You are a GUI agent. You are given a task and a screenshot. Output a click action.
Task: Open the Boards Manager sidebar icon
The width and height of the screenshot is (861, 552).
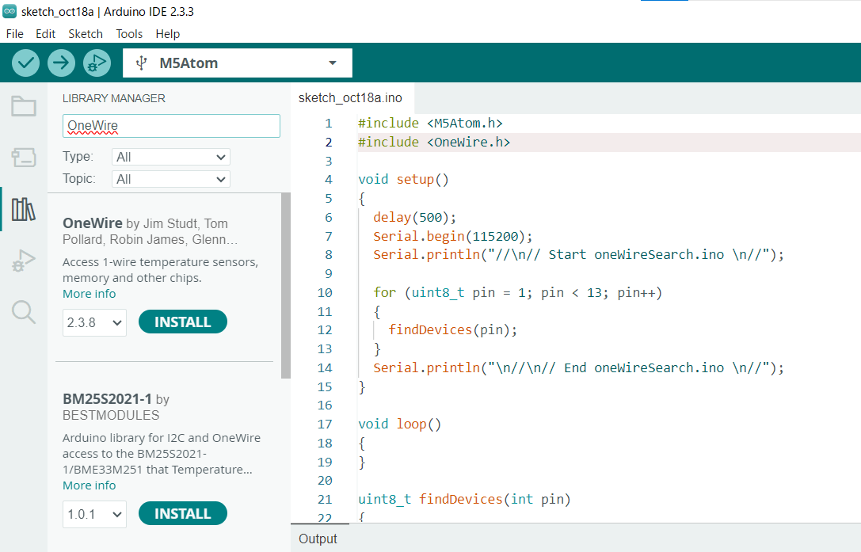coord(24,158)
